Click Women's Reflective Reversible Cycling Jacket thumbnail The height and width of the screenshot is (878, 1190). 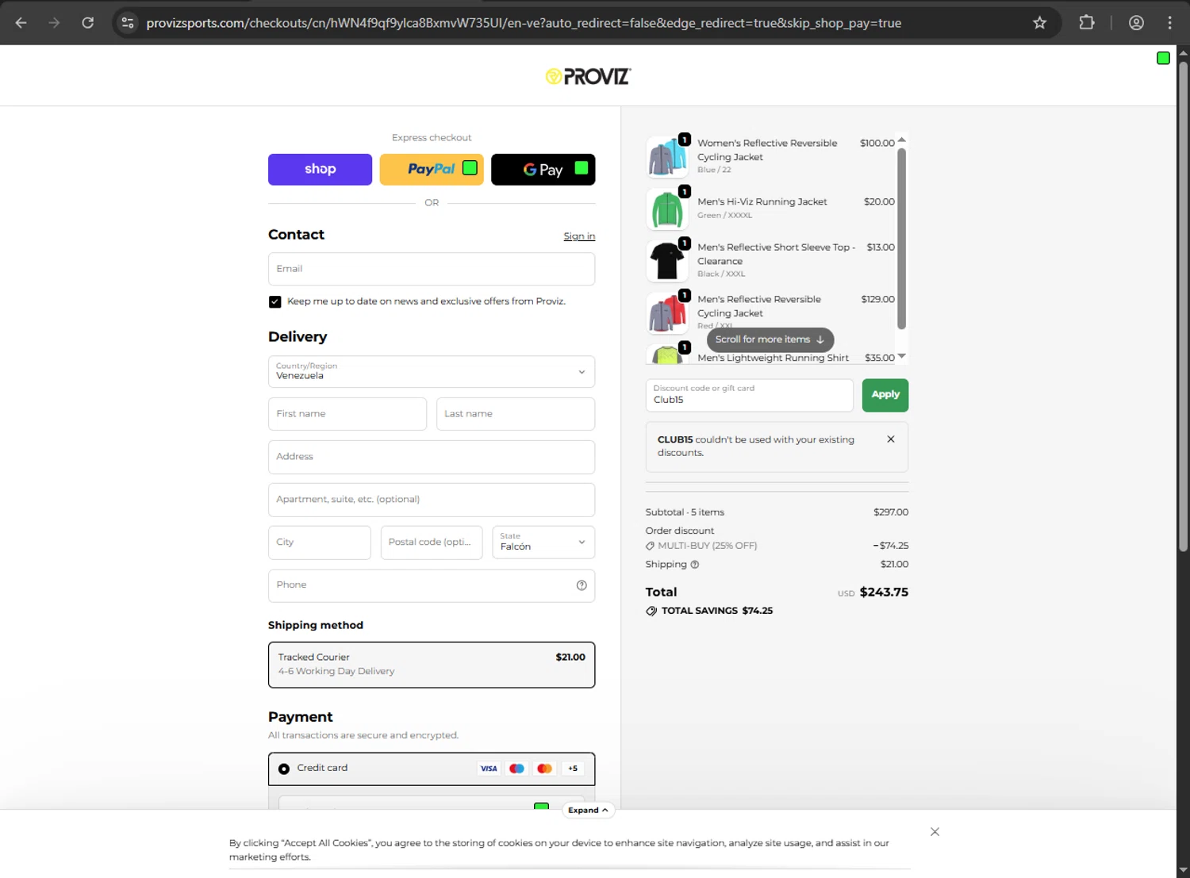tap(667, 156)
